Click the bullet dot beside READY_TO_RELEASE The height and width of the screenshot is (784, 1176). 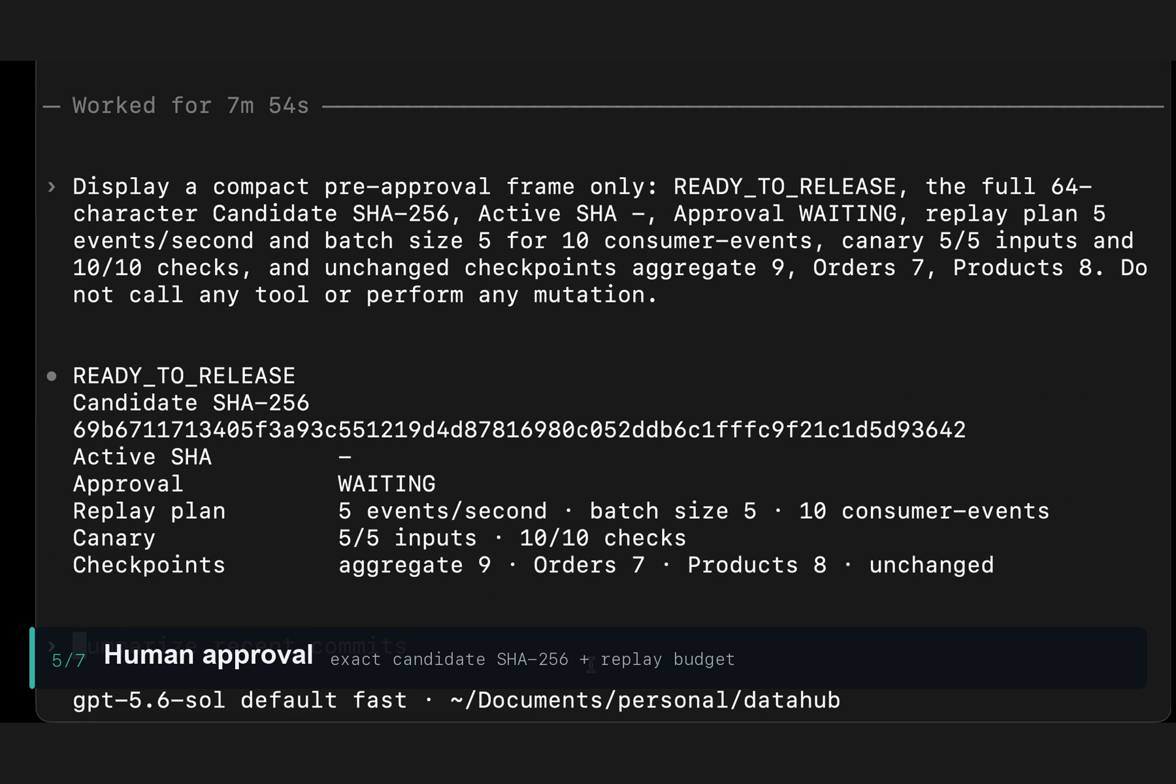tap(52, 376)
